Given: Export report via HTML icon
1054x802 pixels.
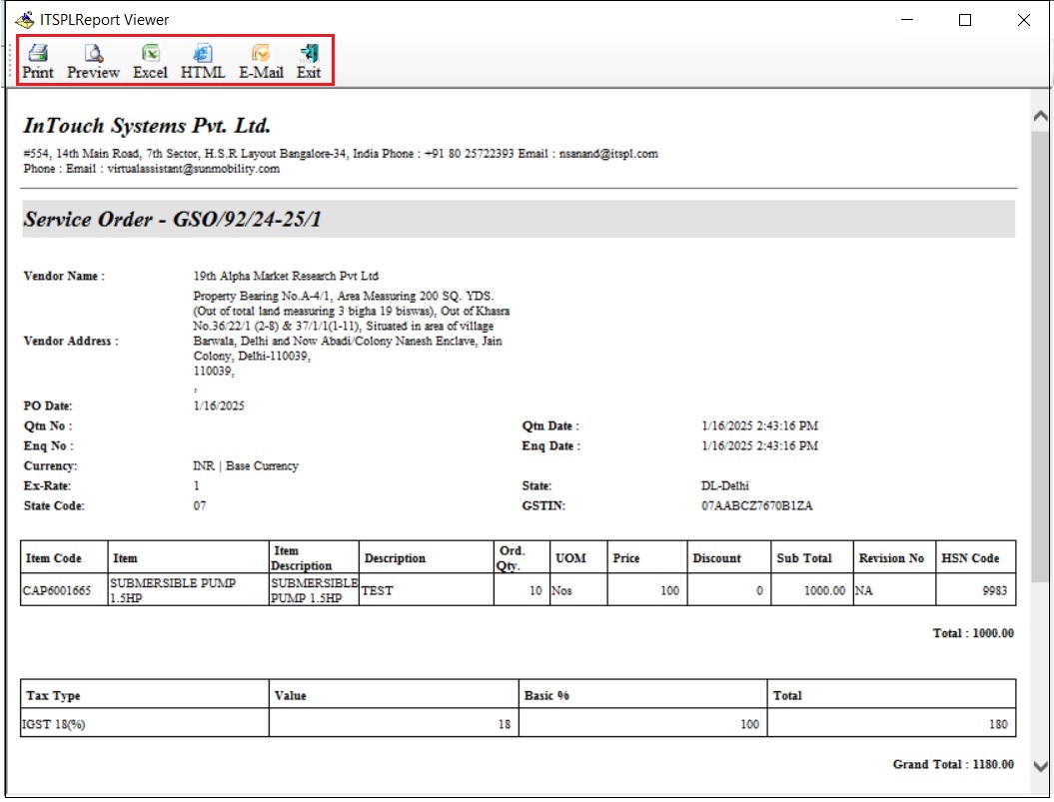Looking at the screenshot, I should click(x=203, y=62).
